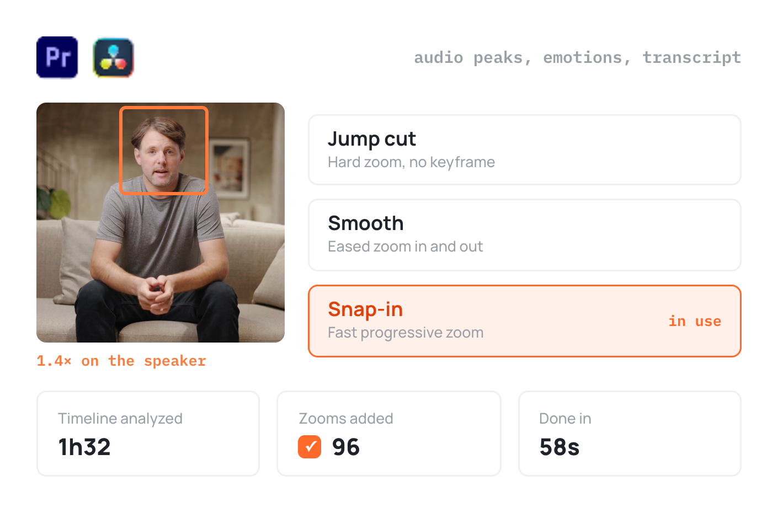The height and width of the screenshot is (513, 778).
Task: Click 'Eased zoom in and out' description
Action: 405,247
